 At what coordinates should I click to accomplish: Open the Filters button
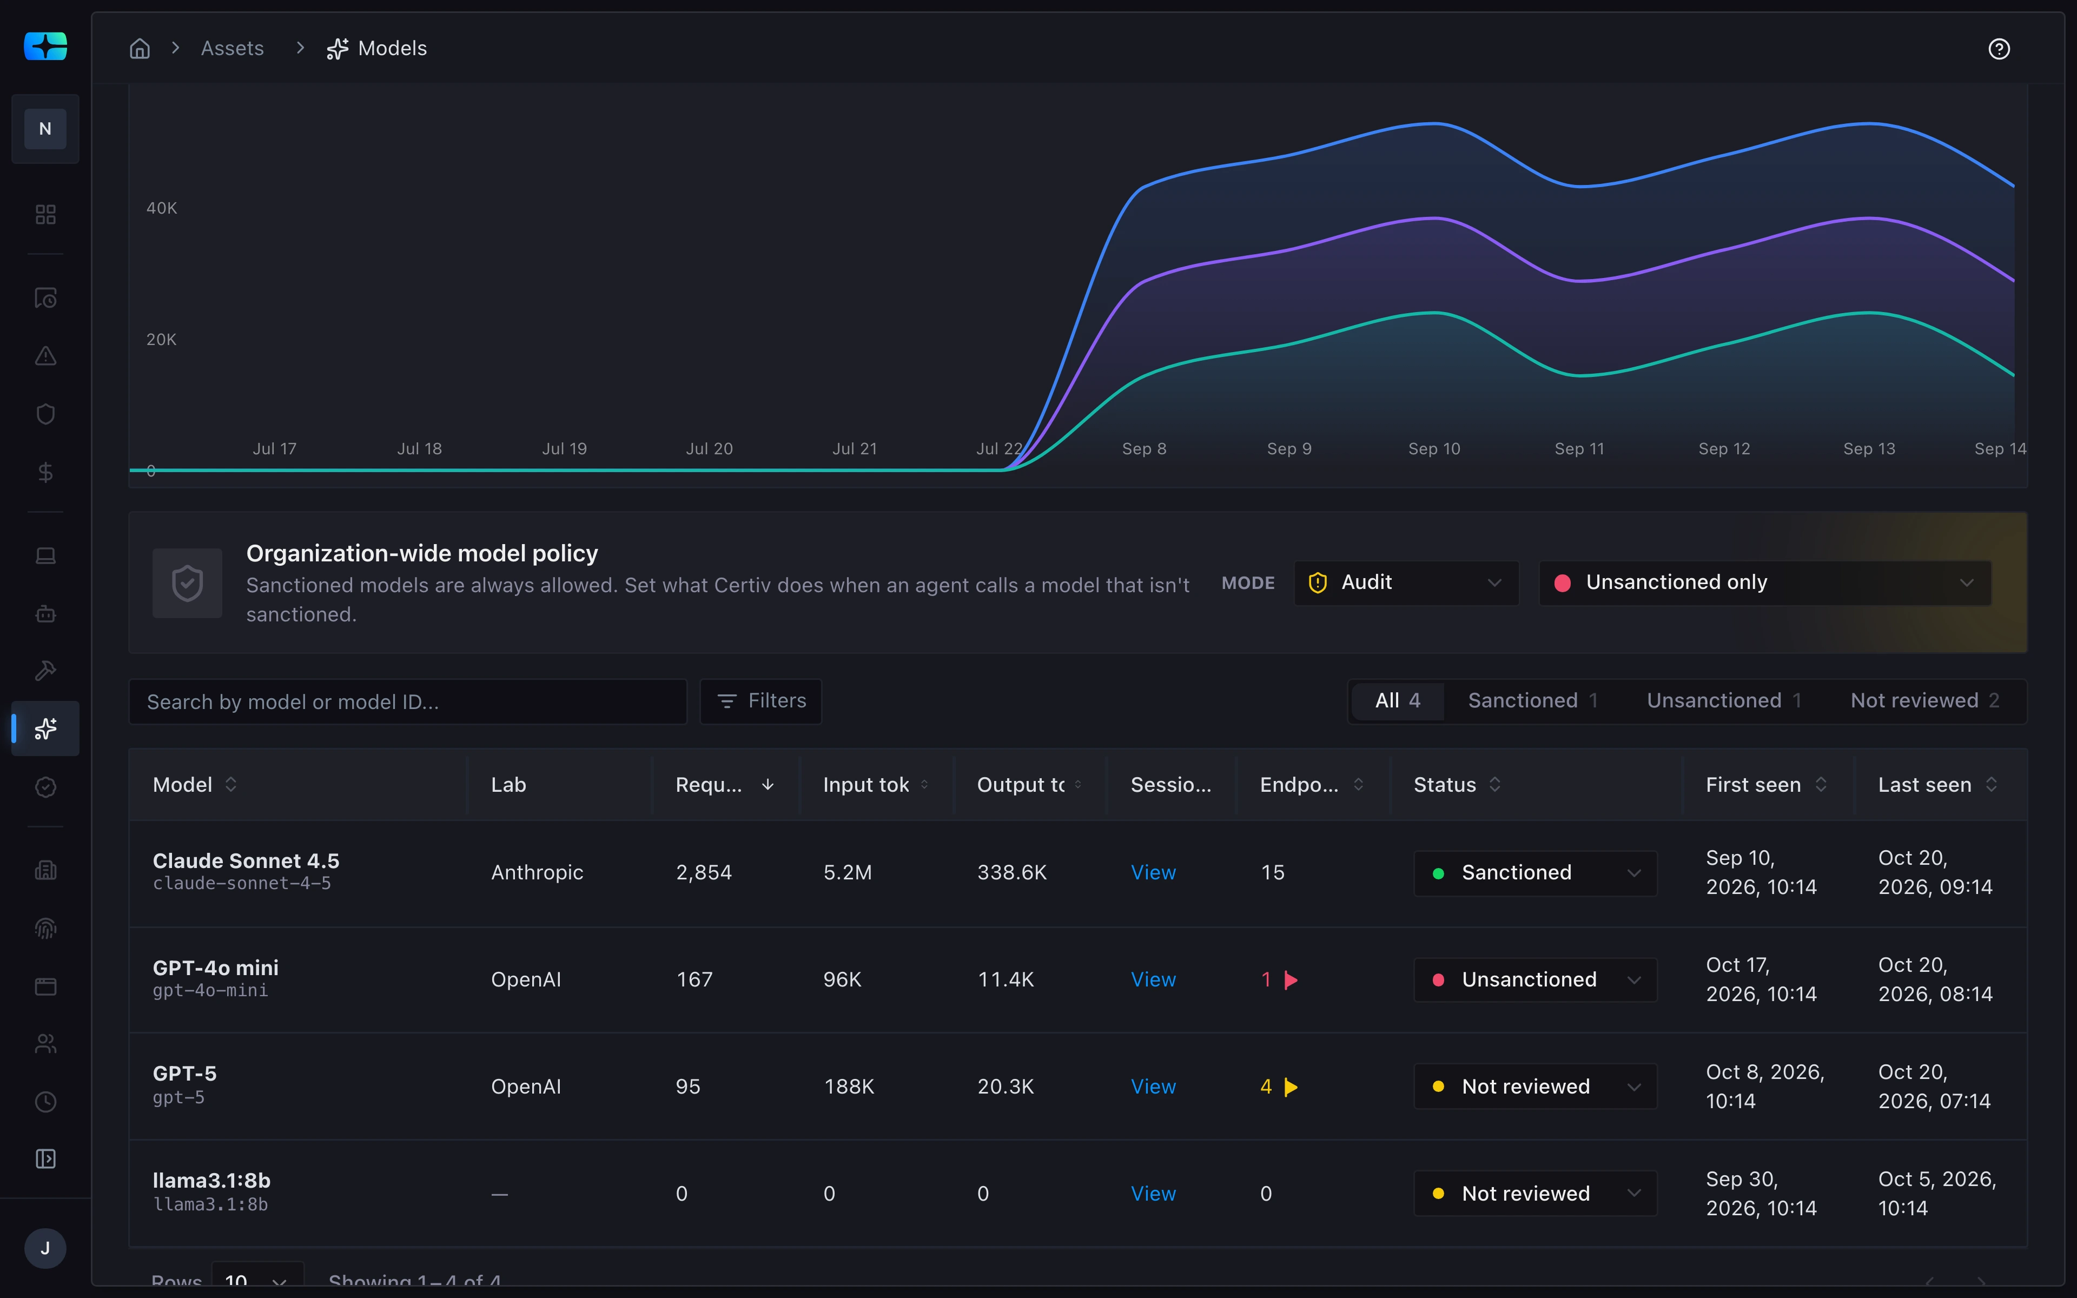(760, 701)
